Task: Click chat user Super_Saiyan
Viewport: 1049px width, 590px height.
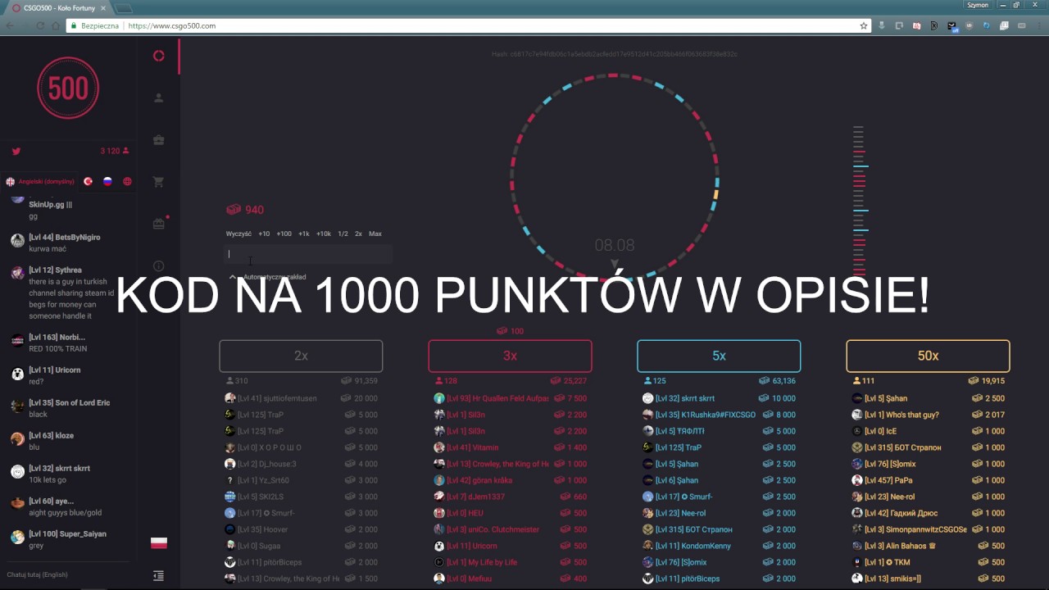Action: pyautogui.click(x=67, y=533)
